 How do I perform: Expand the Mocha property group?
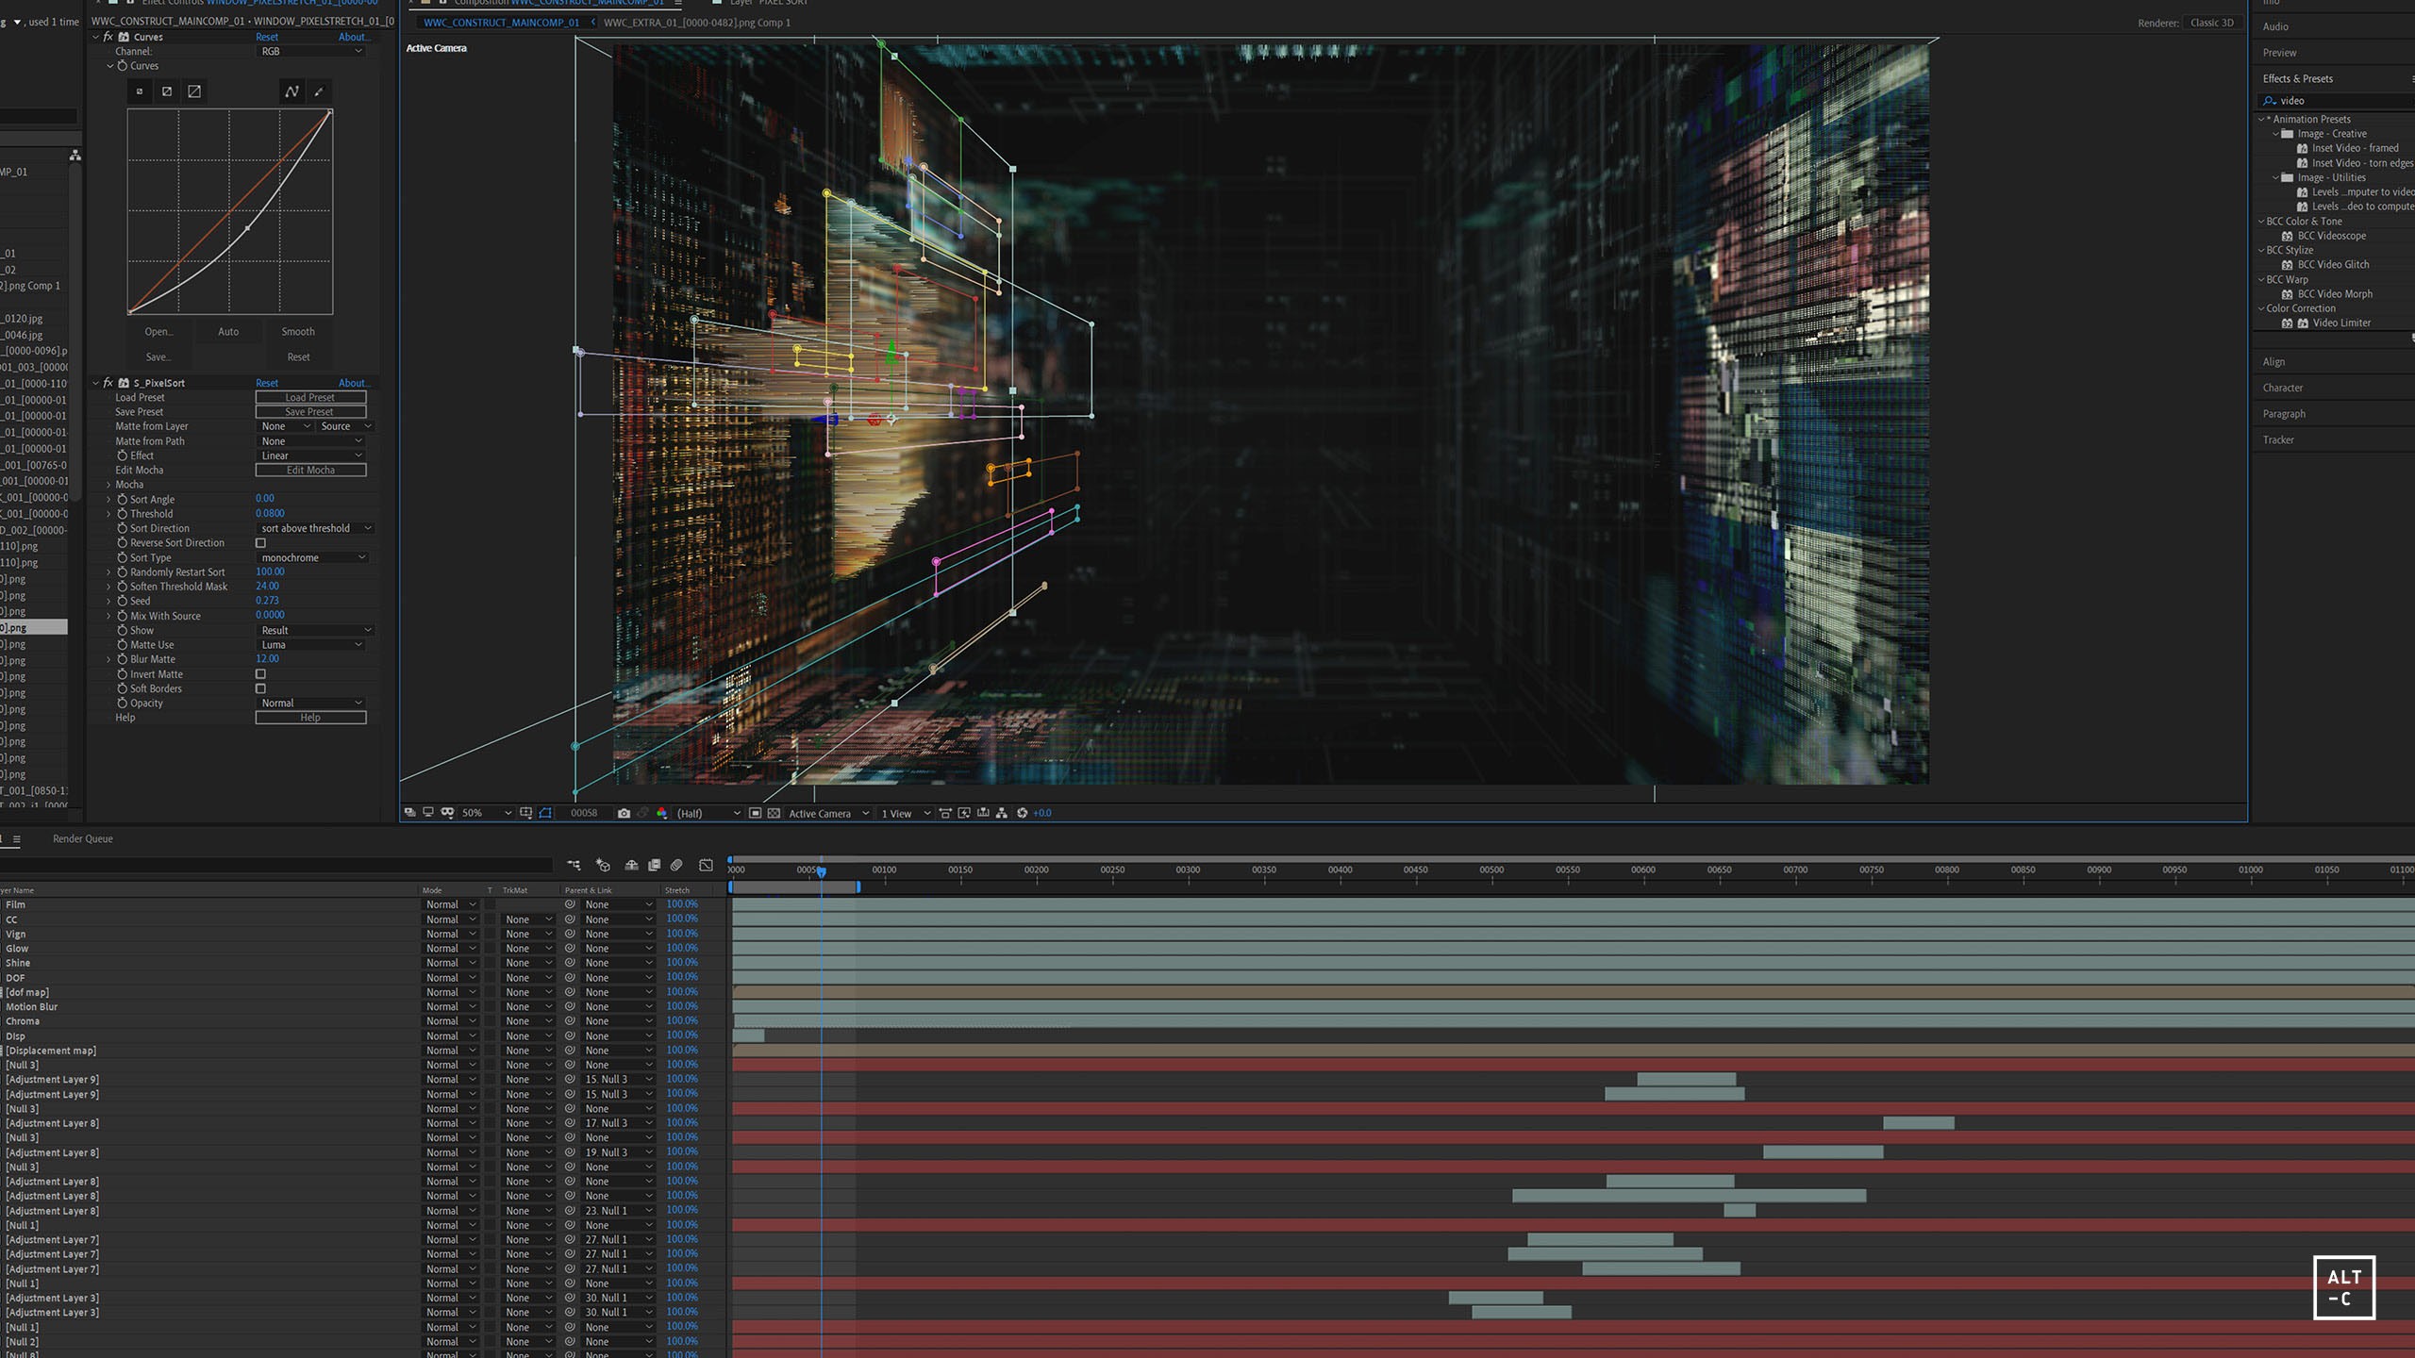click(108, 485)
